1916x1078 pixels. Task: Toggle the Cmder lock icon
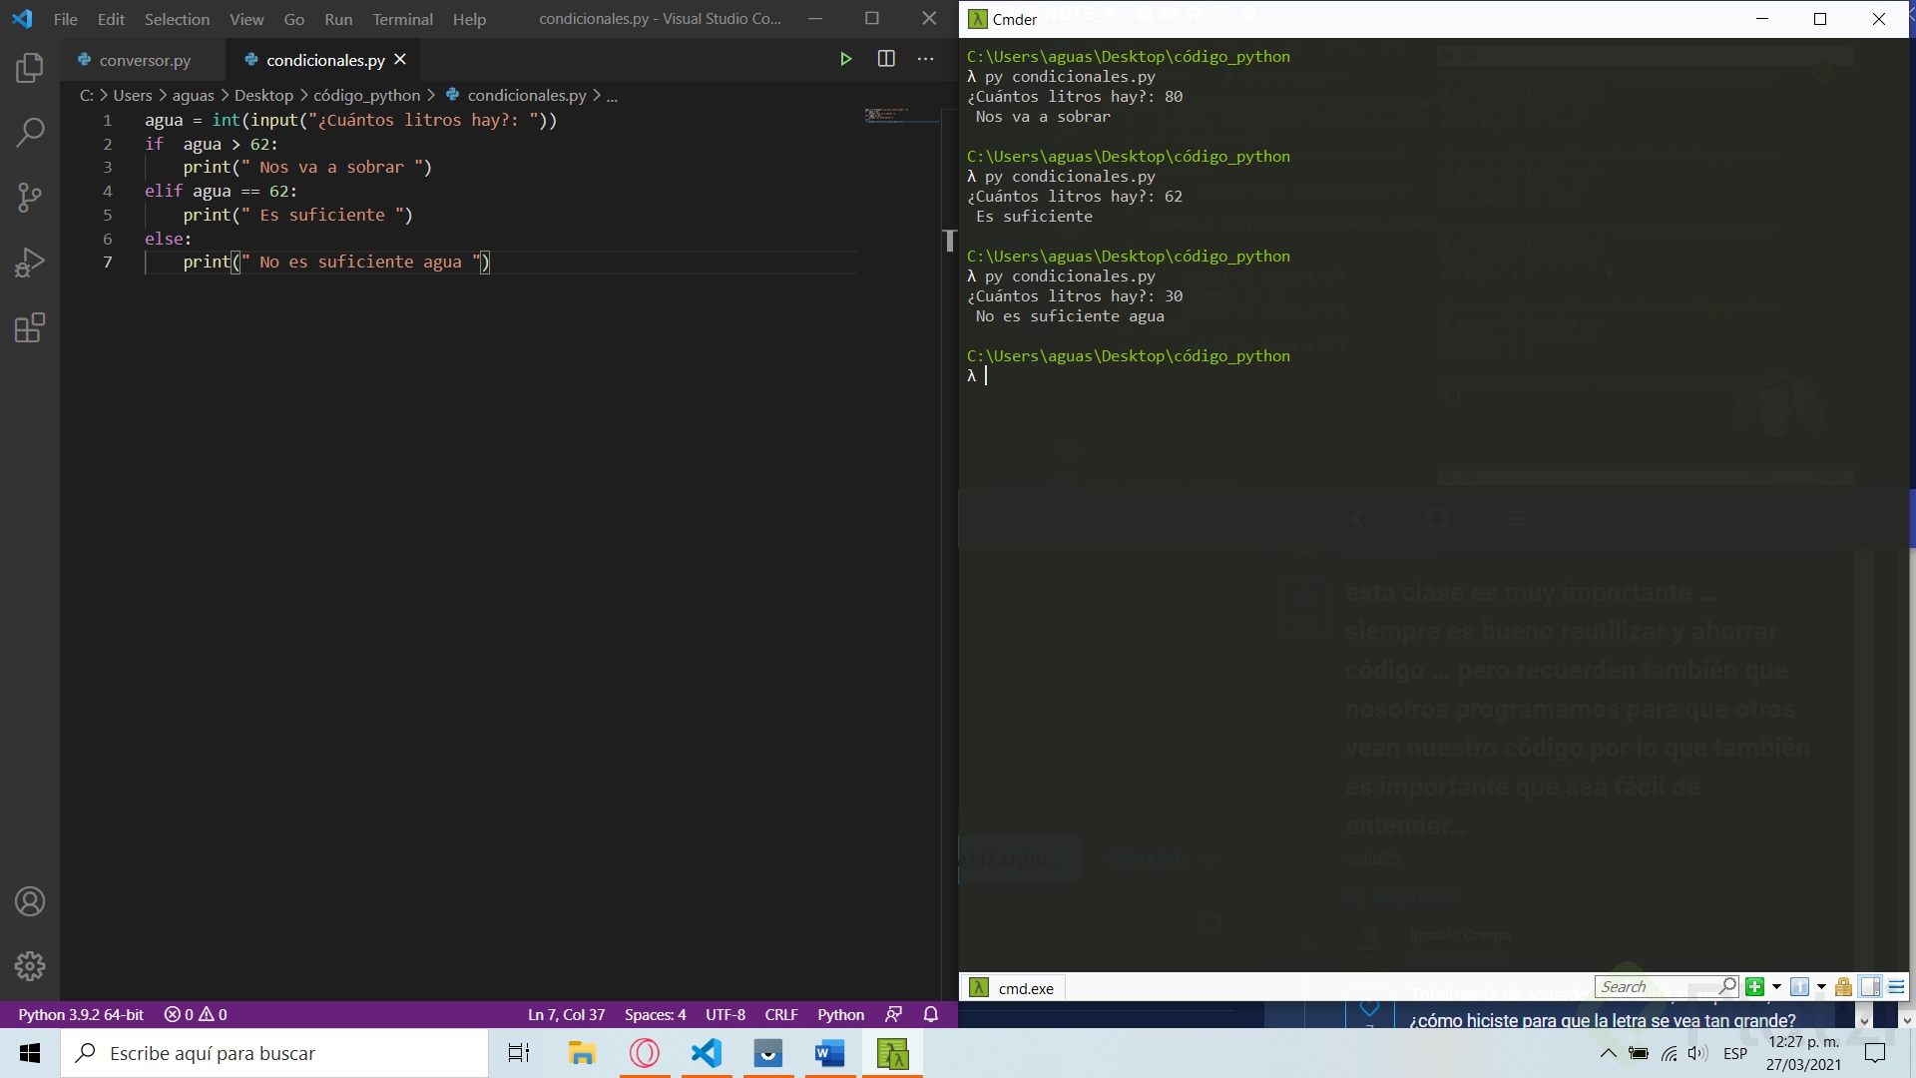pyautogui.click(x=1843, y=986)
